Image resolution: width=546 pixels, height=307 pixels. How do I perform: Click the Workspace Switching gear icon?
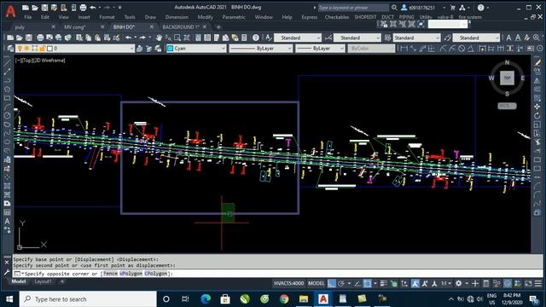(x=459, y=283)
